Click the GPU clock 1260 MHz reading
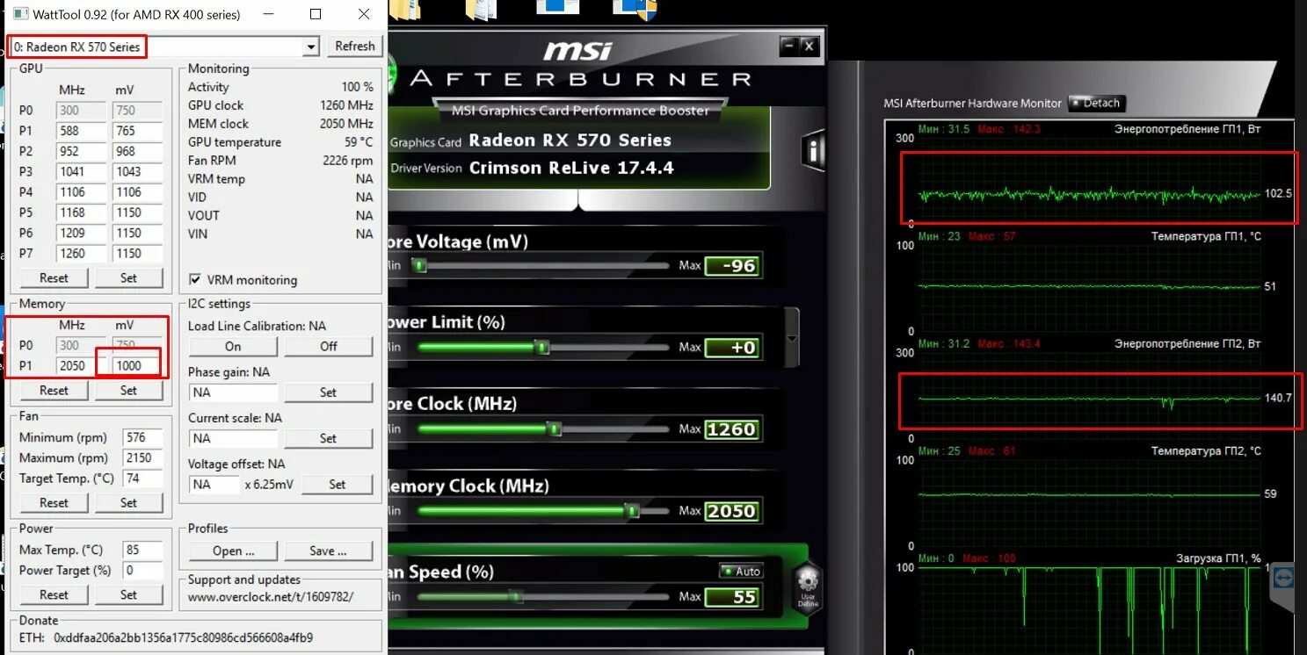This screenshot has height=655, width=1307. pos(346,105)
